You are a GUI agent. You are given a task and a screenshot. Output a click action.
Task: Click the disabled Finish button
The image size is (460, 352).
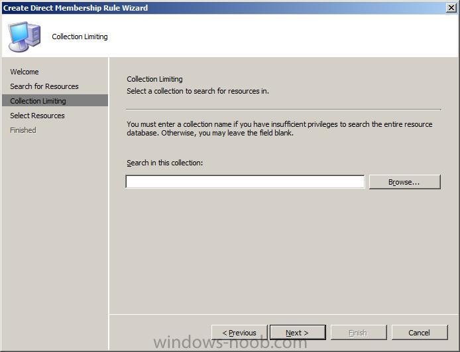tap(359, 333)
